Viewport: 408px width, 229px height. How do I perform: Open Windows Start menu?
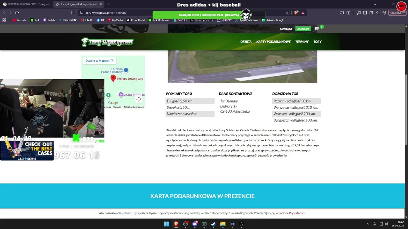[167, 224]
